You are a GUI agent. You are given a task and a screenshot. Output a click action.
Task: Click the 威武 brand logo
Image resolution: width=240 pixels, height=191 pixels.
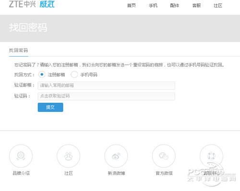pyautogui.click(x=47, y=4)
